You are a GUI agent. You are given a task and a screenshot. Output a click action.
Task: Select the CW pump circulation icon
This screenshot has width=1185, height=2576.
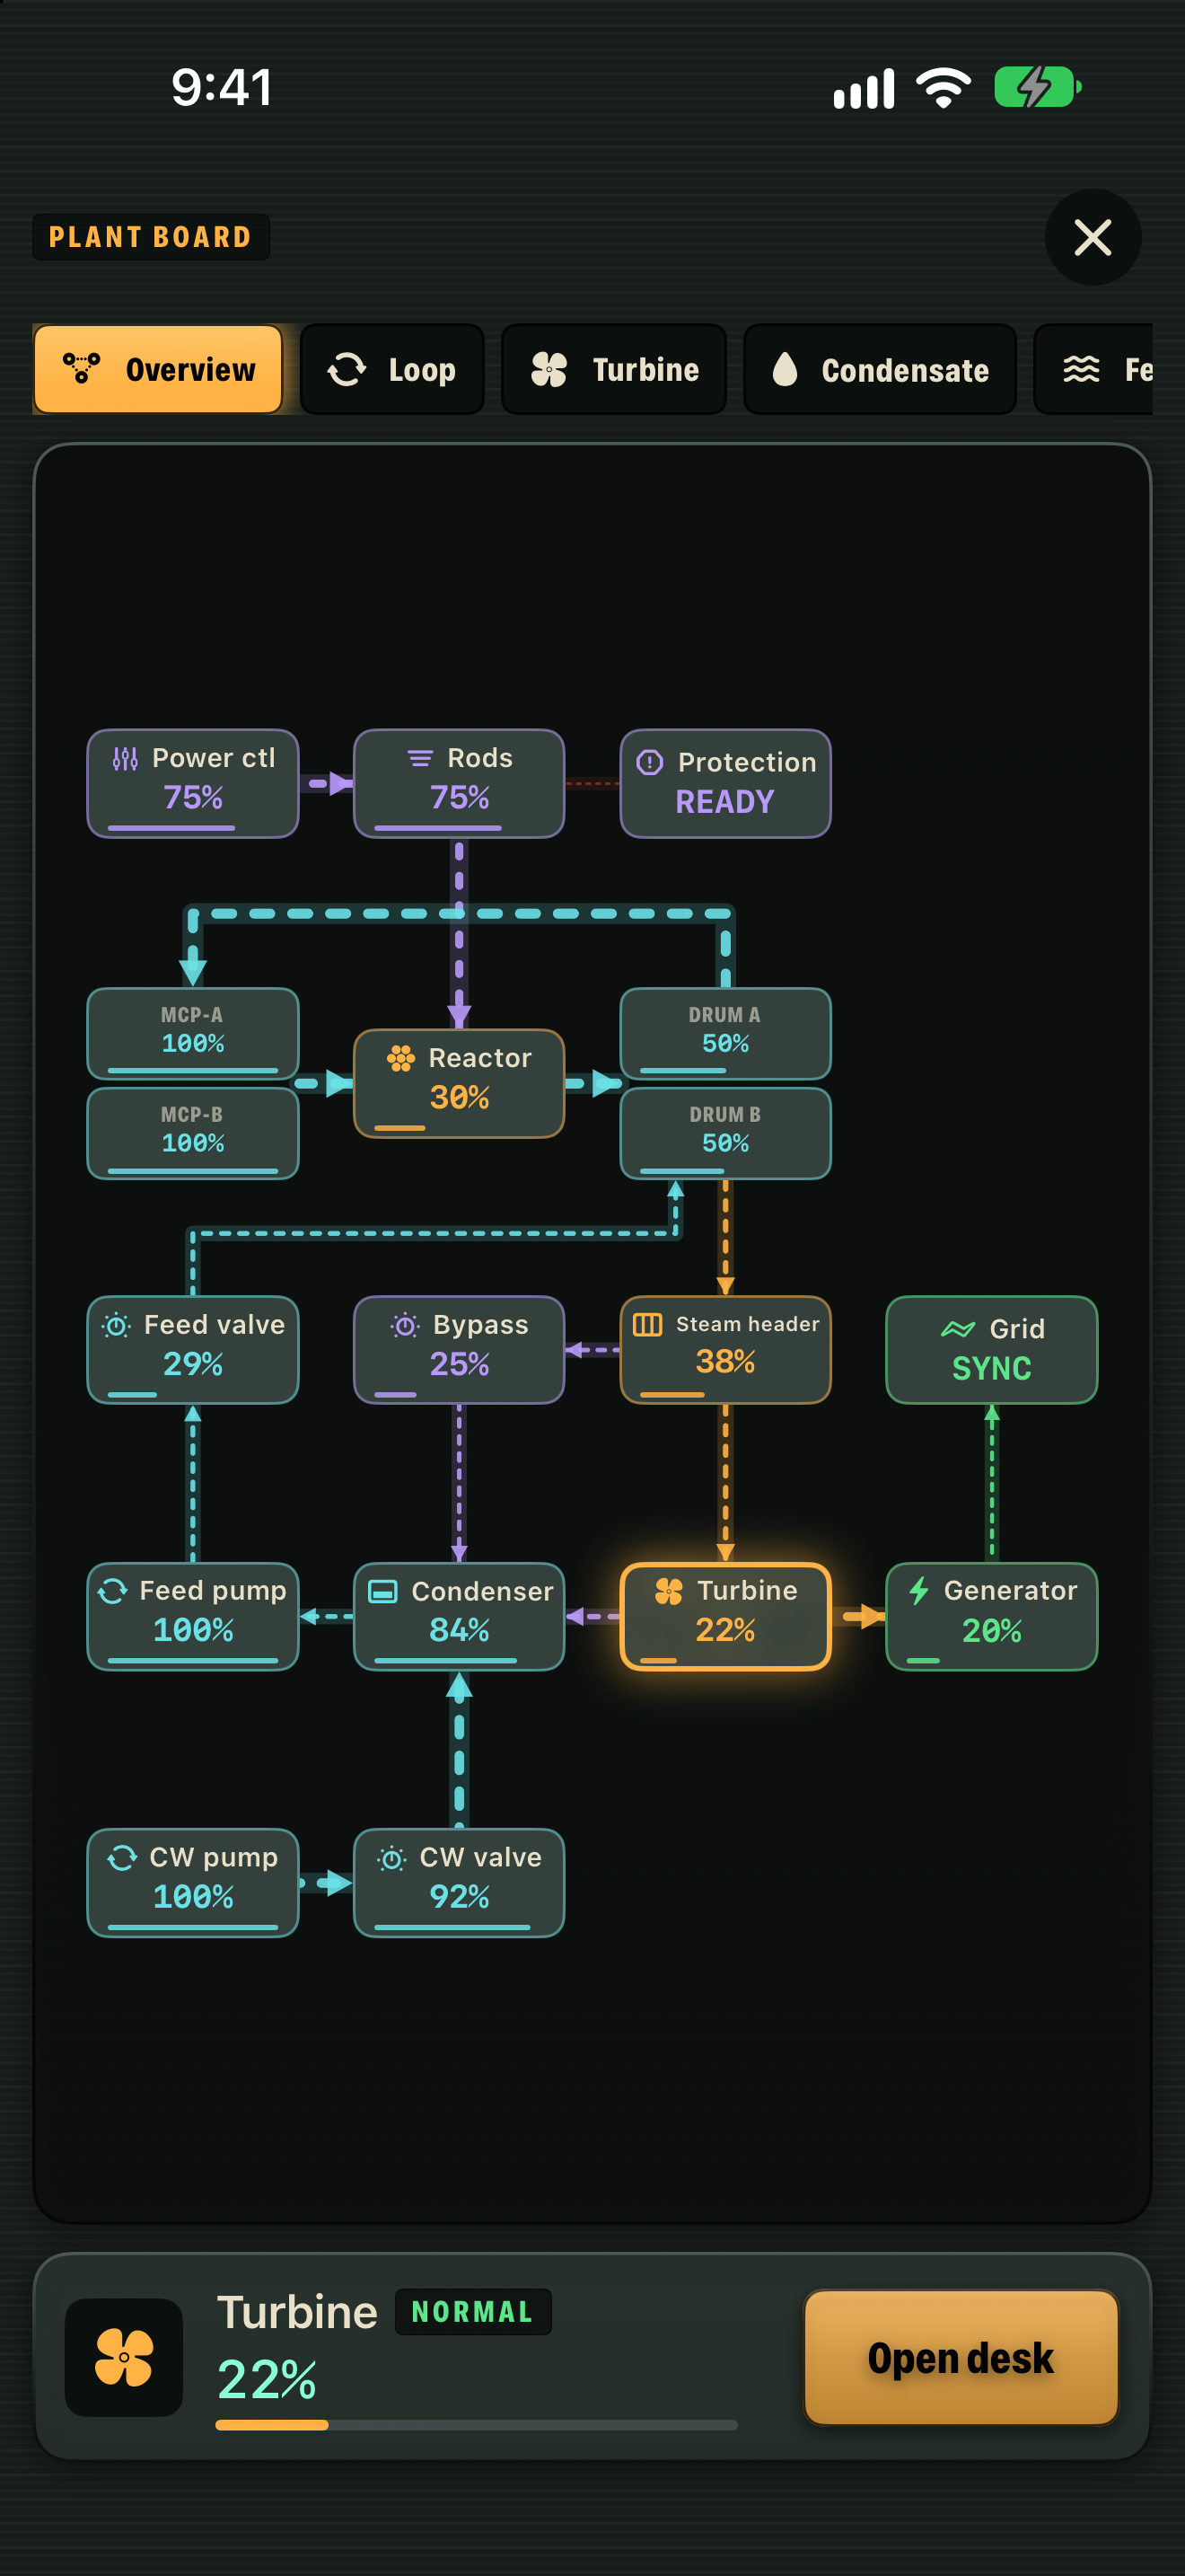coord(122,1857)
